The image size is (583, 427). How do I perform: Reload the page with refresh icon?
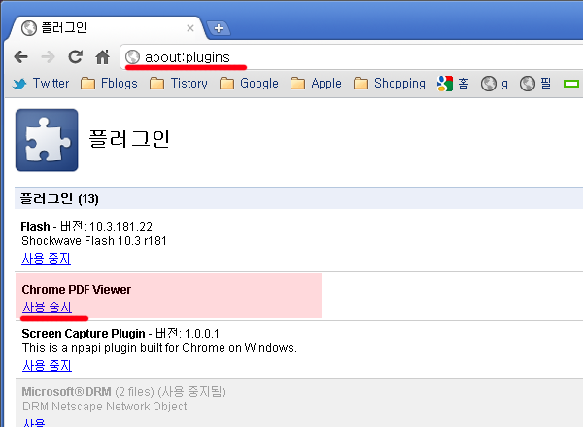pos(76,56)
